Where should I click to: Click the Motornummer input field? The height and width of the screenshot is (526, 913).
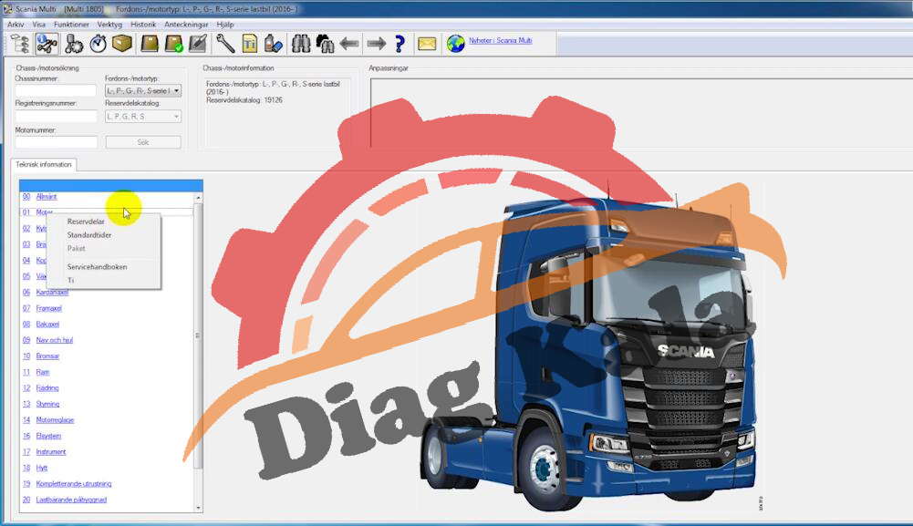pos(56,142)
